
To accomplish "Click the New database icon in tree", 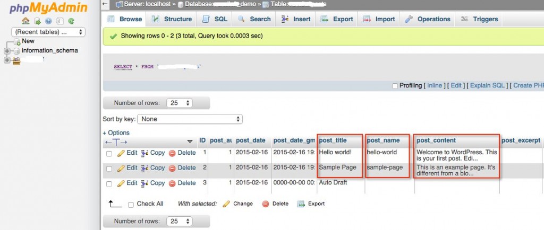I will point(17,42).
